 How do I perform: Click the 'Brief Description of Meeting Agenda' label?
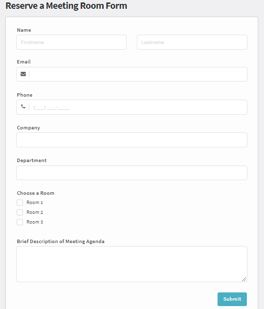61,242
